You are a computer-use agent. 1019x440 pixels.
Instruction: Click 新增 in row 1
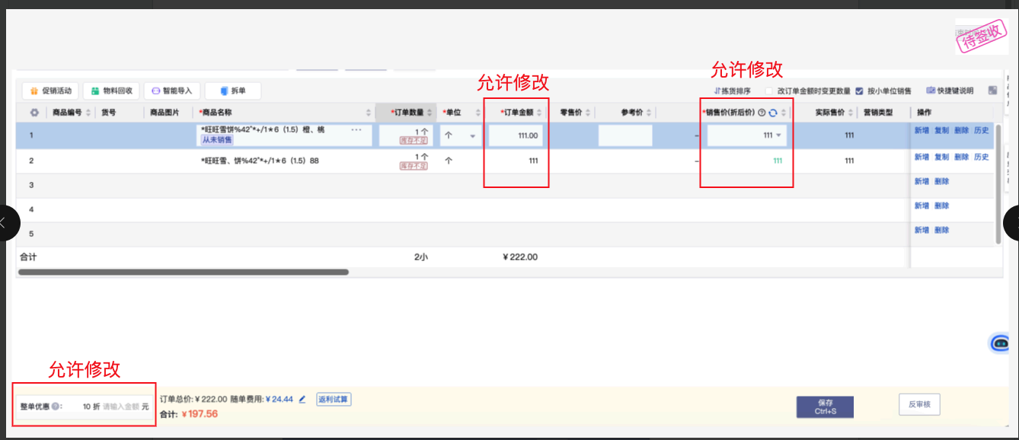[x=922, y=131]
